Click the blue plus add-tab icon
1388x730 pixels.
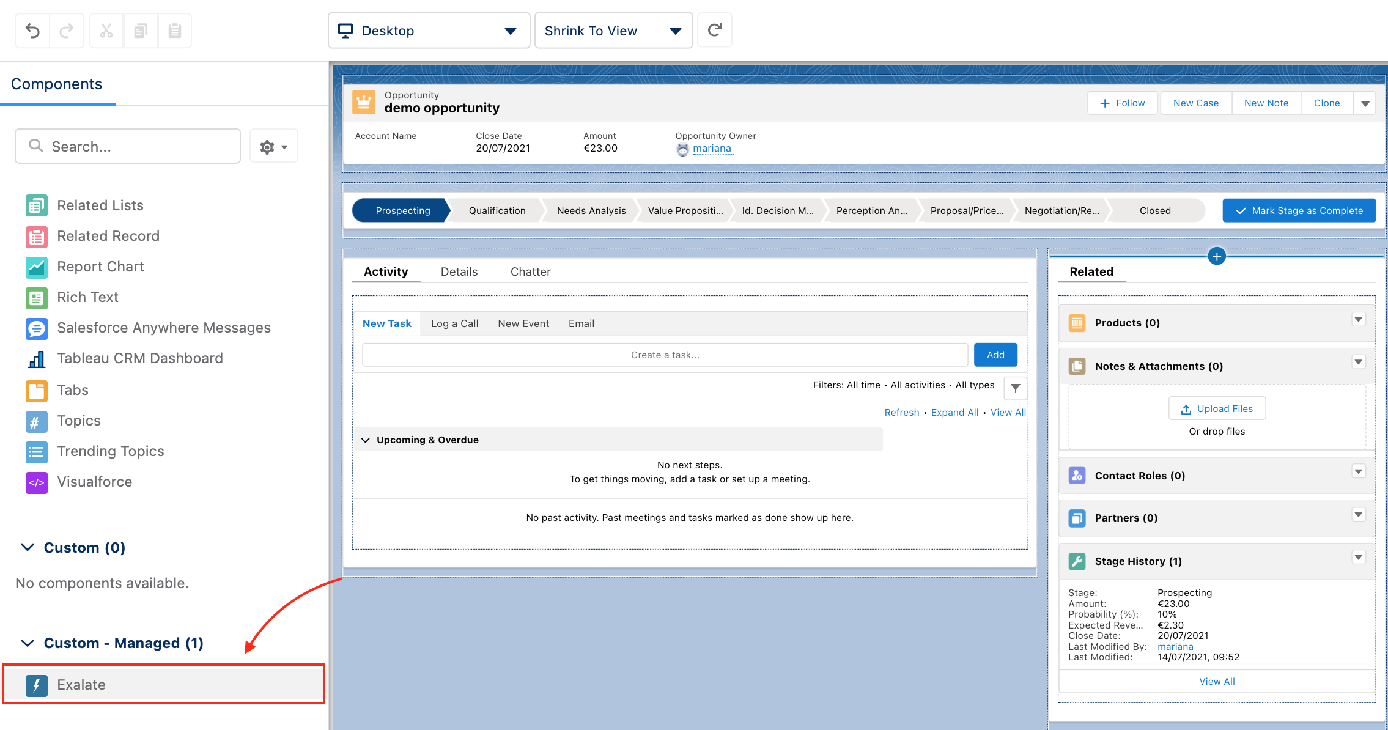(1217, 257)
